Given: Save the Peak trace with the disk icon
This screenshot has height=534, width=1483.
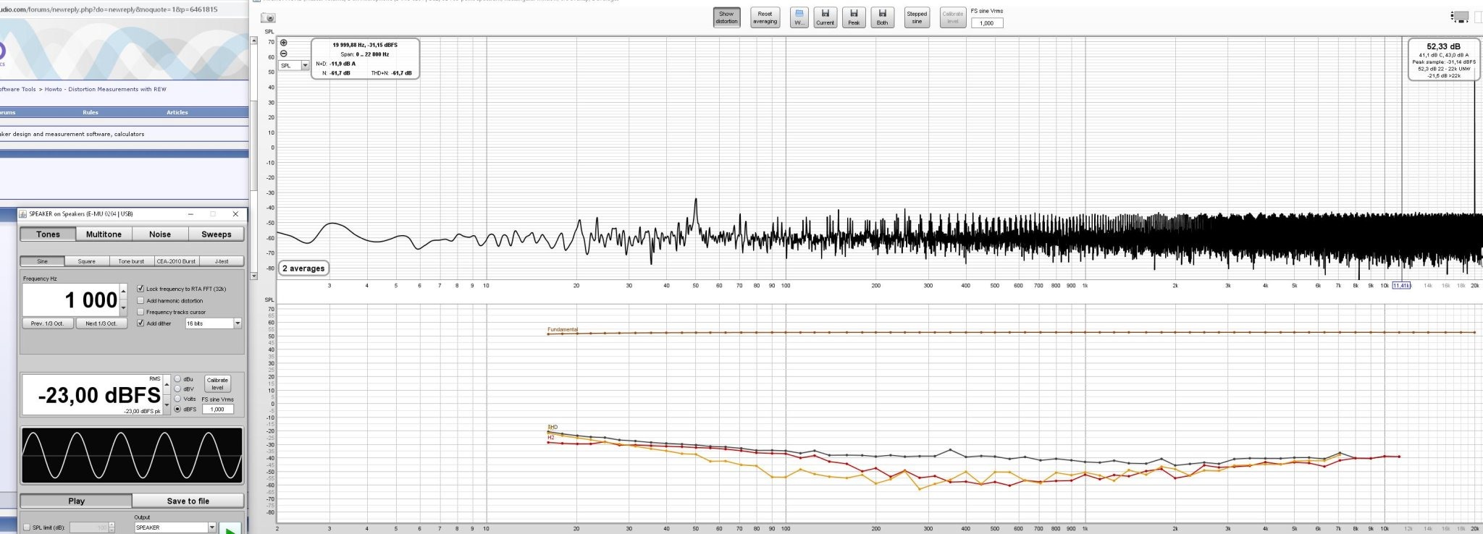Looking at the screenshot, I should tap(854, 17).
